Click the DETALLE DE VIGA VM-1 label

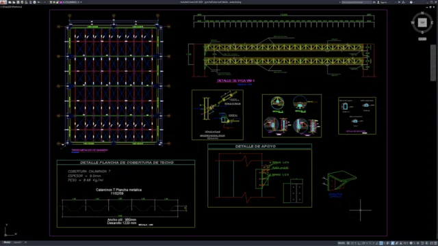click(x=235, y=81)
